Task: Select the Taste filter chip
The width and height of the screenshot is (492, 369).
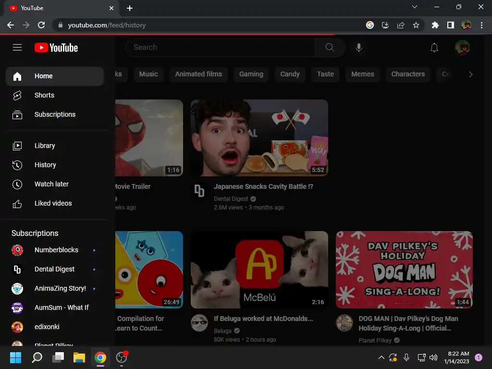Action: pos(325,74)
